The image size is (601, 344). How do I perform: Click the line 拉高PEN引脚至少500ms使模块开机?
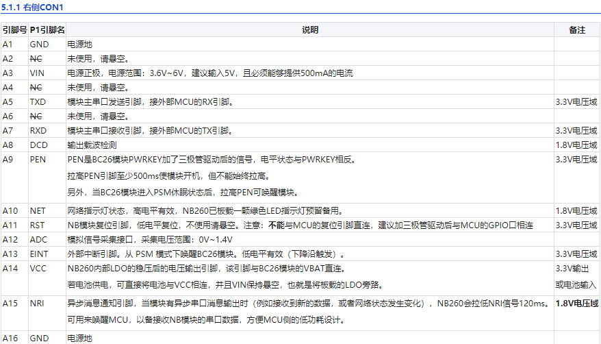click(x=170, y=176)
